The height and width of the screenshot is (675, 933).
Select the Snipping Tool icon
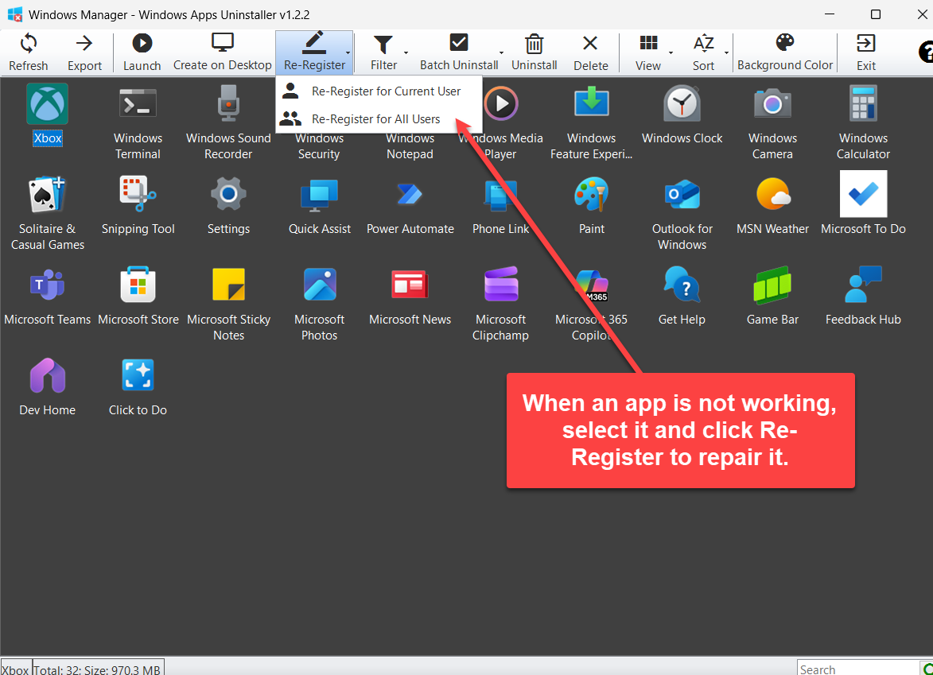[138, 194]
